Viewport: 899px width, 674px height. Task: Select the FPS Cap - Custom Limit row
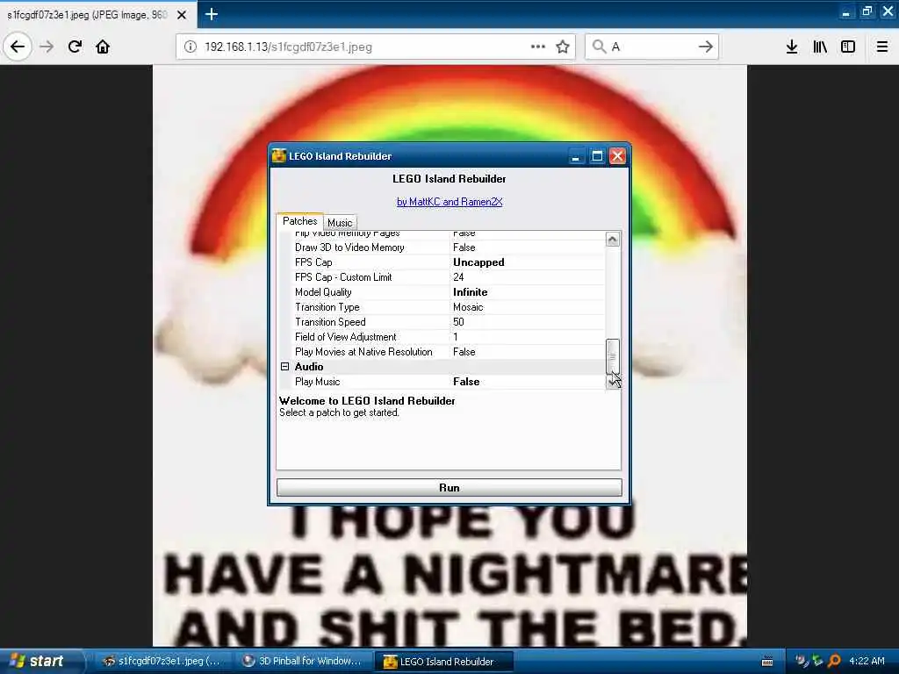point(442,277)
